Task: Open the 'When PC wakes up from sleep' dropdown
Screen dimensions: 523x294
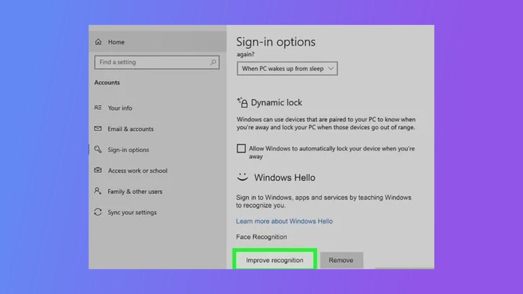Action: pyautogui.click(x=287, y=69)
